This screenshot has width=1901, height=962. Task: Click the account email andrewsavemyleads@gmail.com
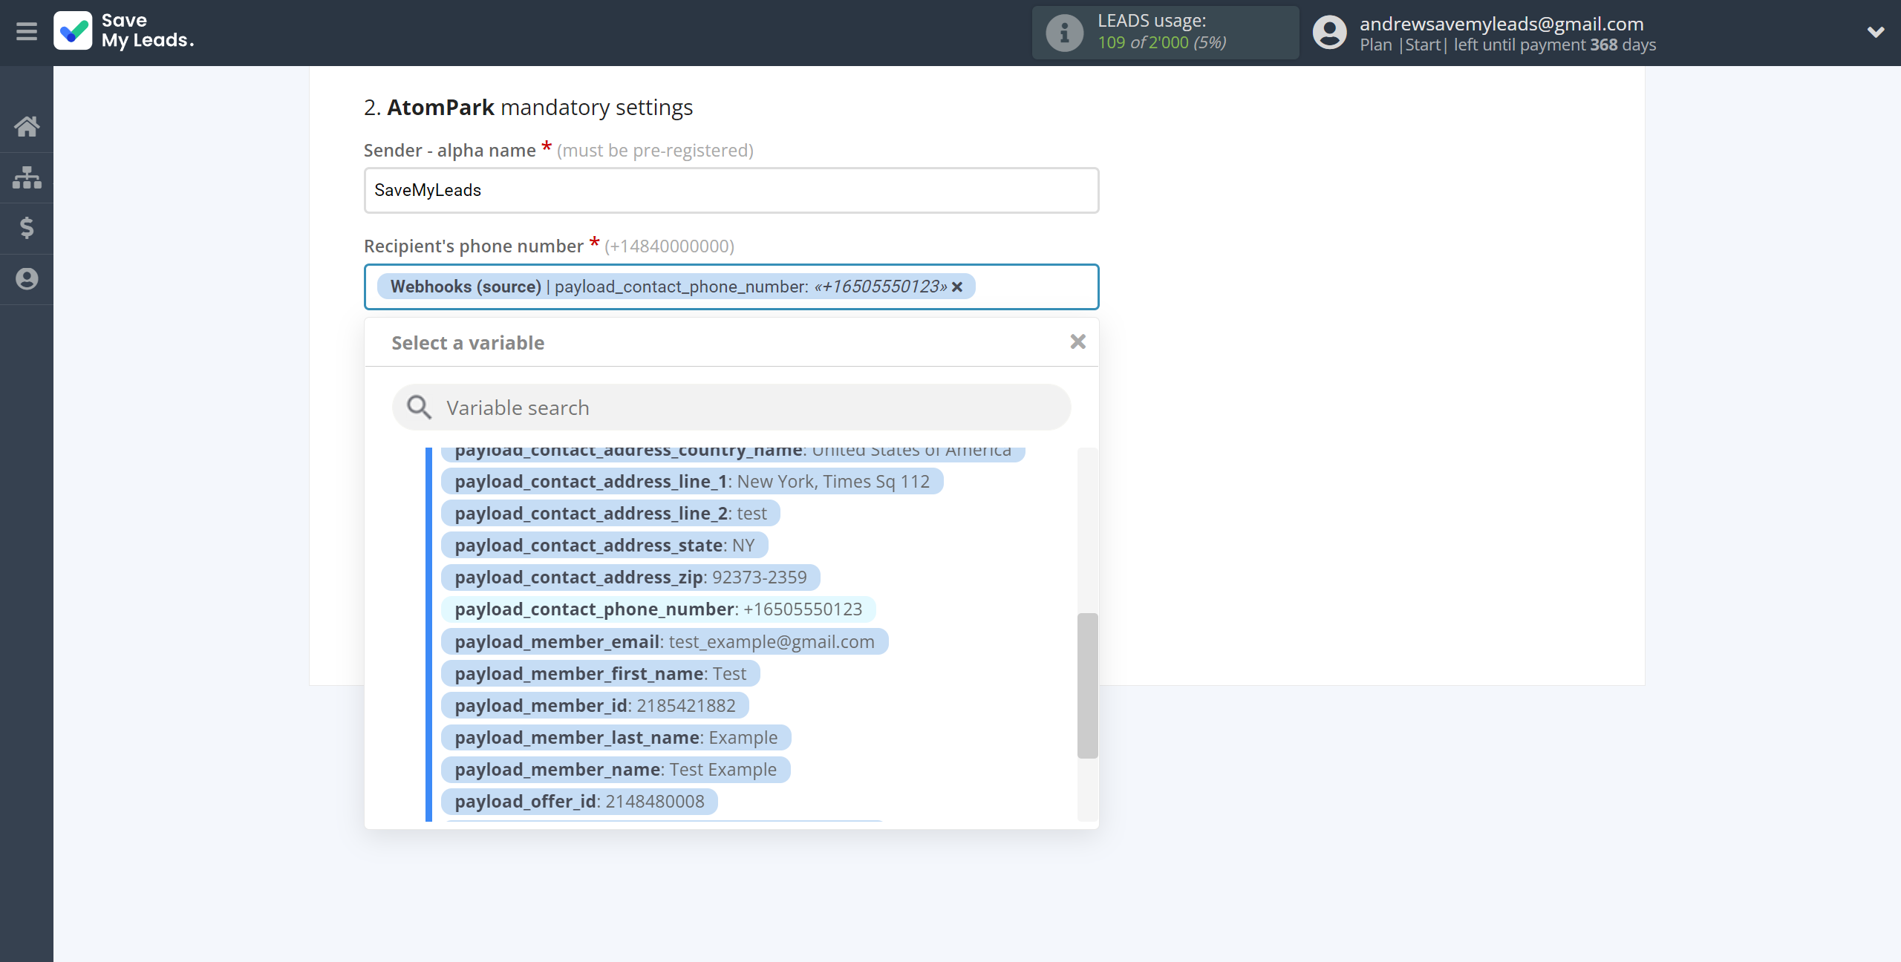pyautogui.click(x=1501, y=24)
